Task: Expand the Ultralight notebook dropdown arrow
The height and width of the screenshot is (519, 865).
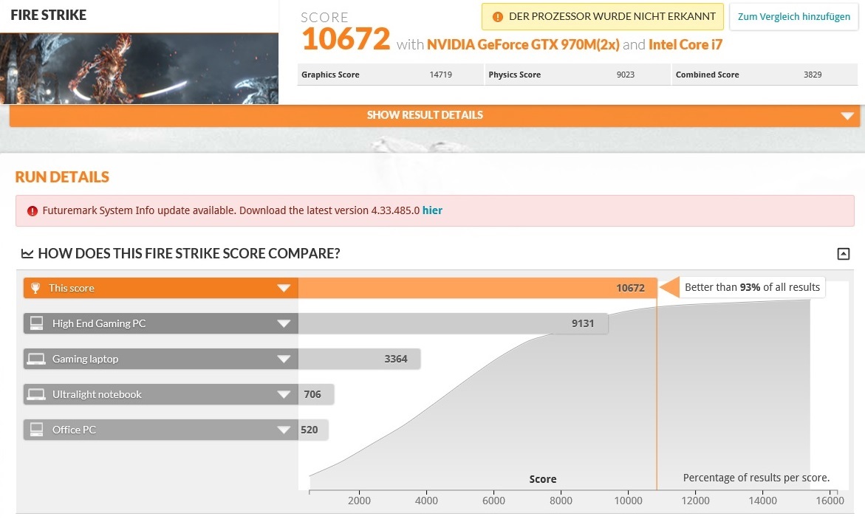Action: click(x=284, y=394)
